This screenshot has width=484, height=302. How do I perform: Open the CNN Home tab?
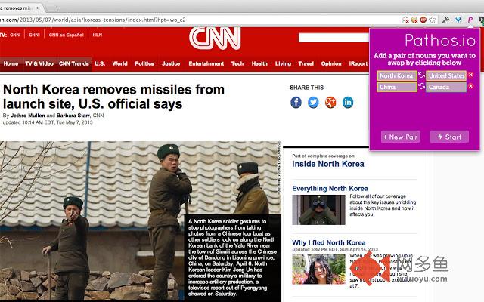coord(11,63)
